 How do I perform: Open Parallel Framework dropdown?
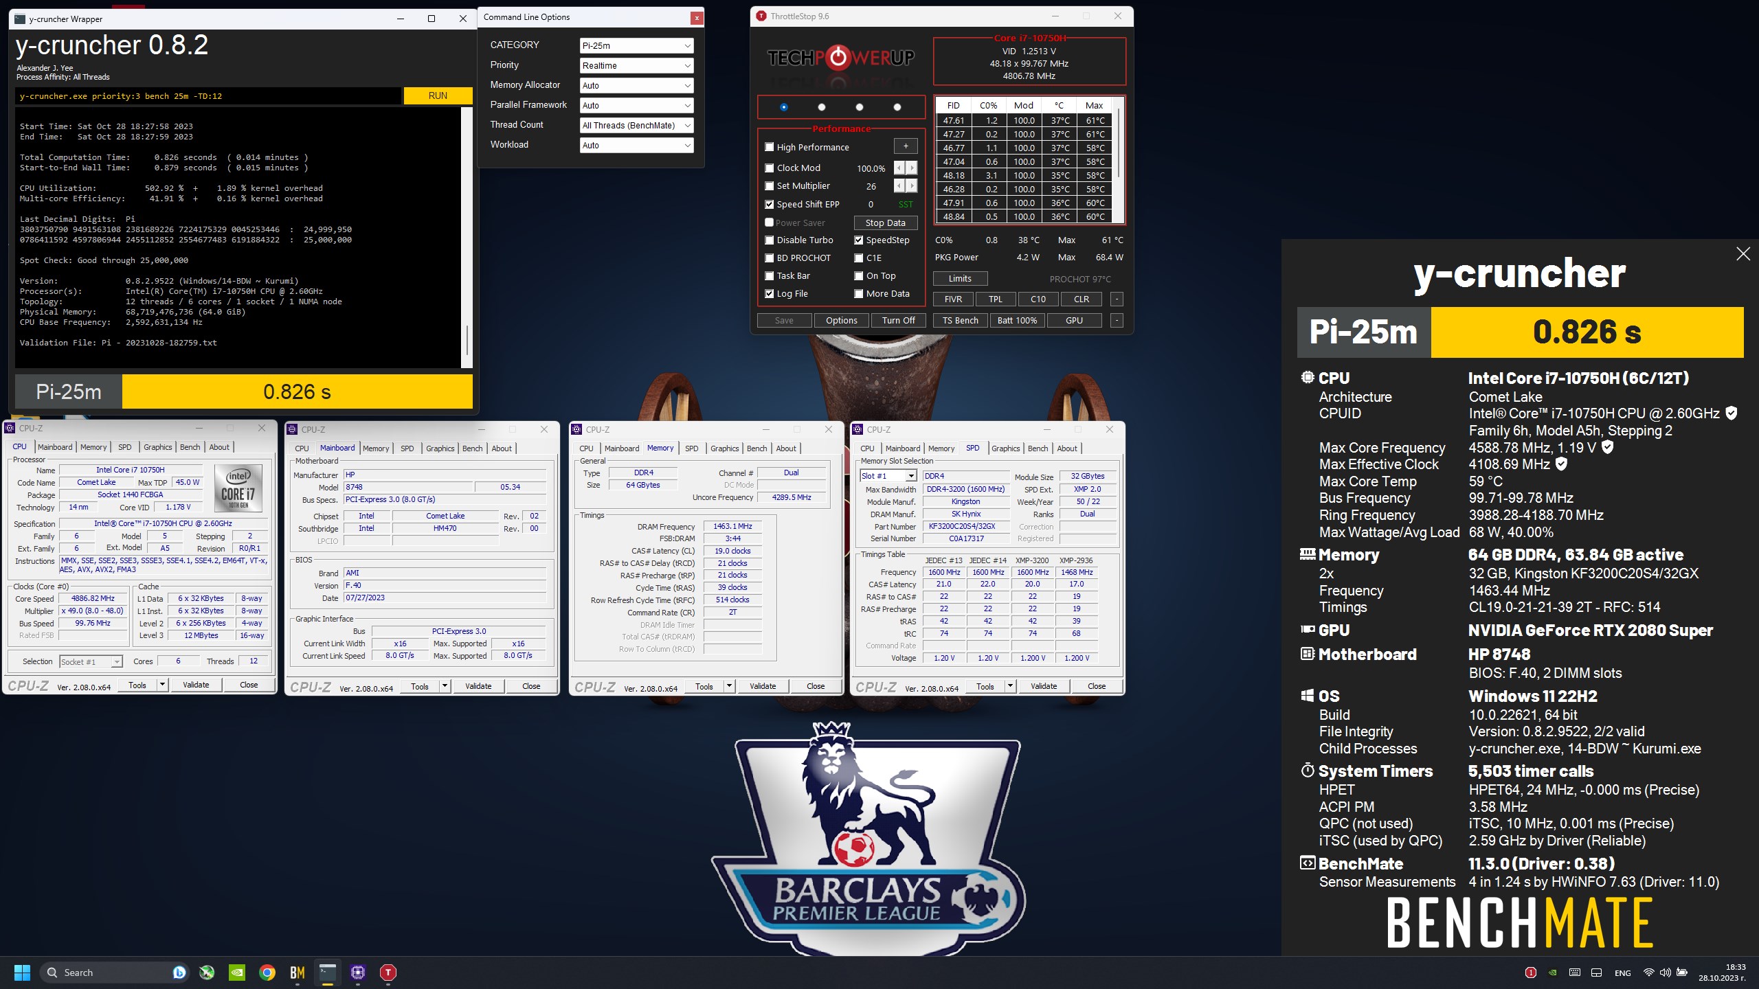coord(636,105)
